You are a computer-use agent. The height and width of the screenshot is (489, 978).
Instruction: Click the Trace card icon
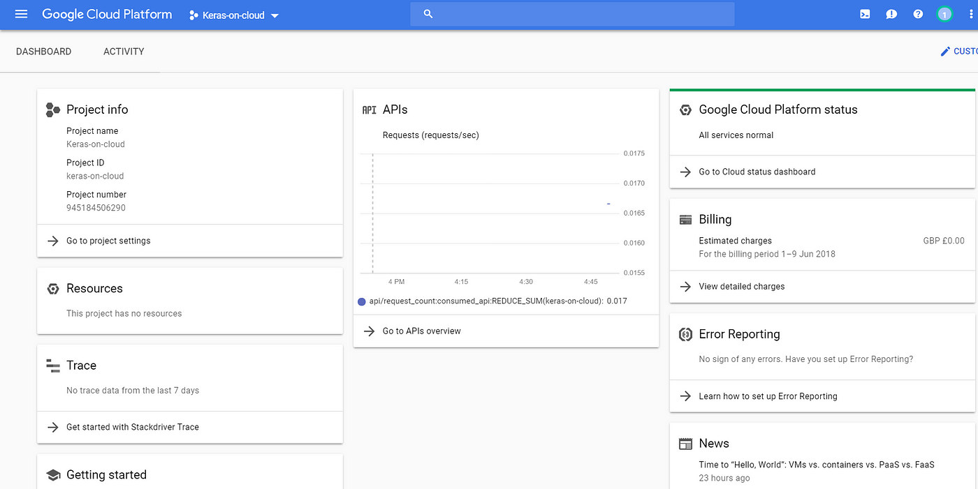tap(52, 366)
